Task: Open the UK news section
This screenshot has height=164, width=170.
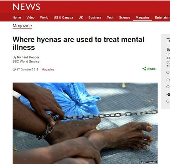Action: [81, 17]
